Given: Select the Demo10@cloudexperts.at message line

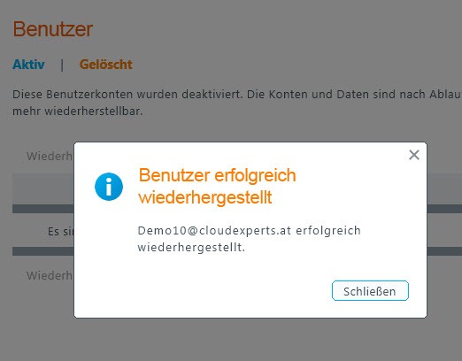Looking at the screenshot, I should (x=249, y=231).
